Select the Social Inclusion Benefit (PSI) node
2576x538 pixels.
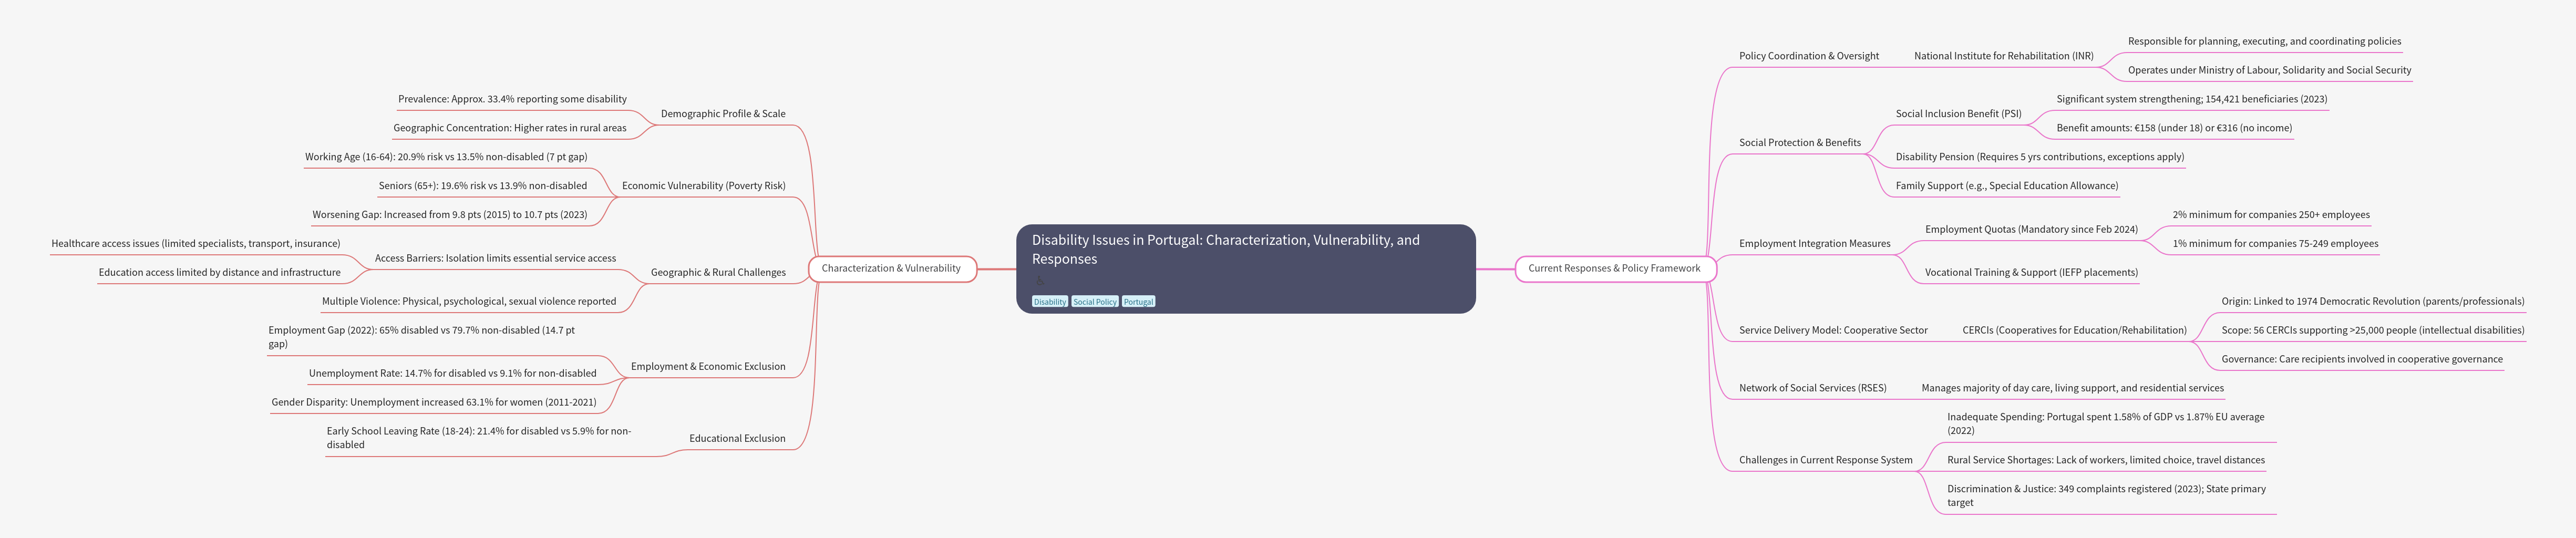click(x=1958, y=114)
